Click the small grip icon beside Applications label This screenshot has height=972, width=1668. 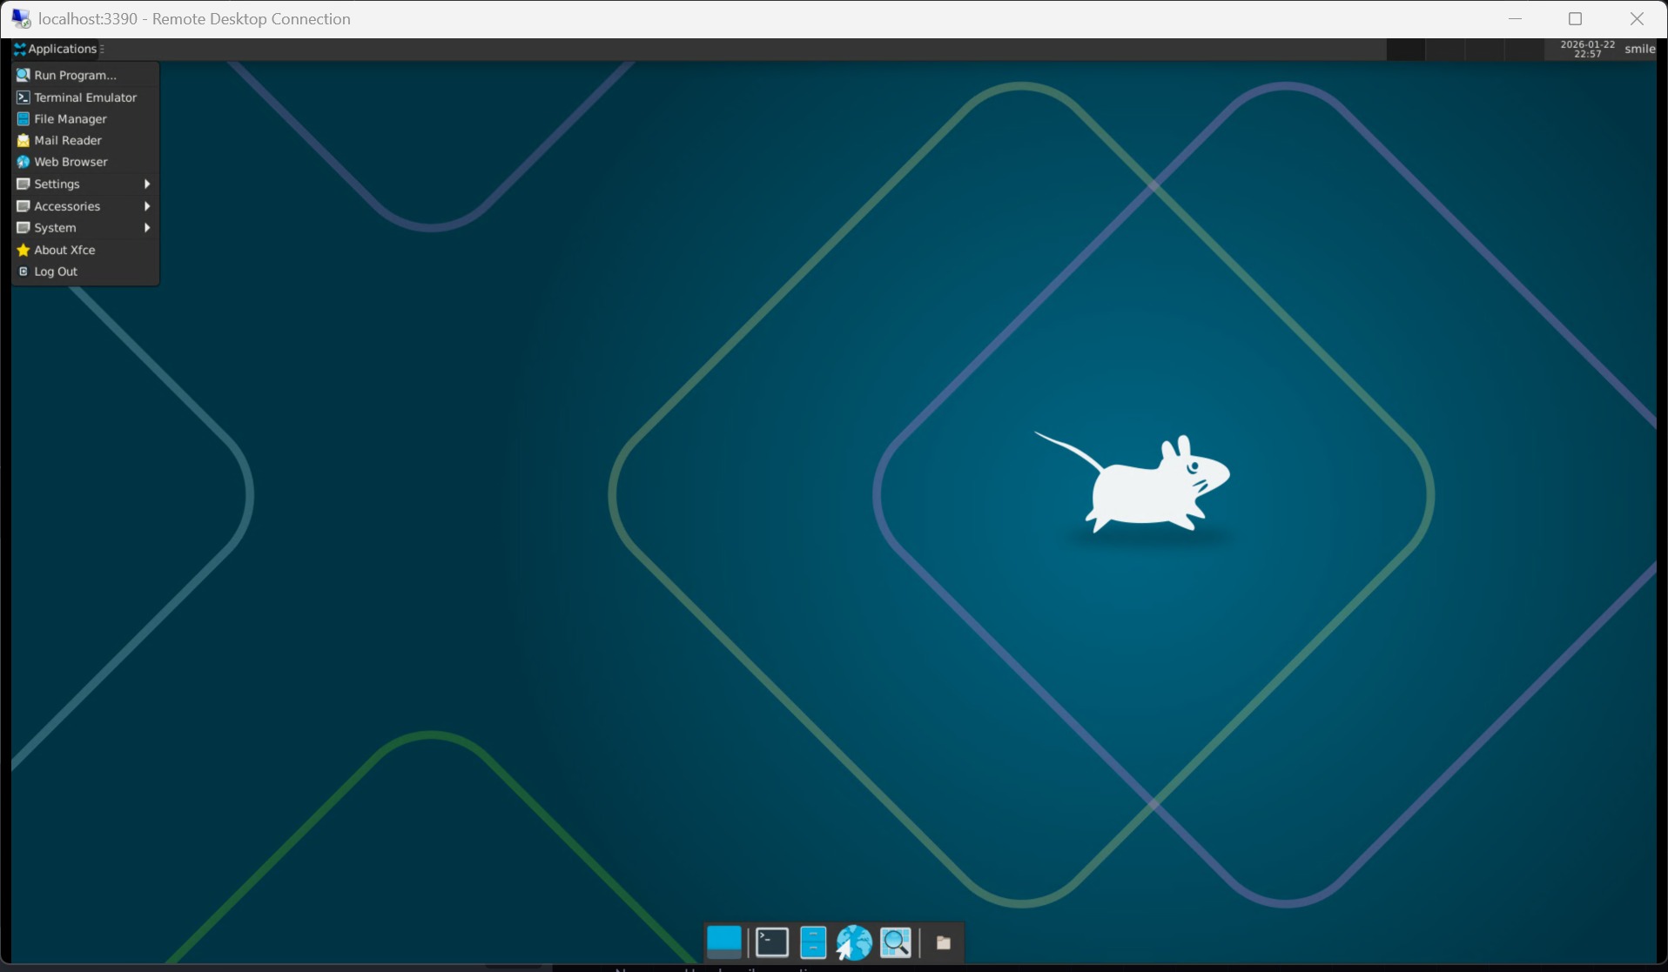102,49
